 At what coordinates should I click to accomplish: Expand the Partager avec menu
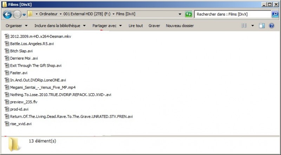pyautogui.click(x=107, y=26)
